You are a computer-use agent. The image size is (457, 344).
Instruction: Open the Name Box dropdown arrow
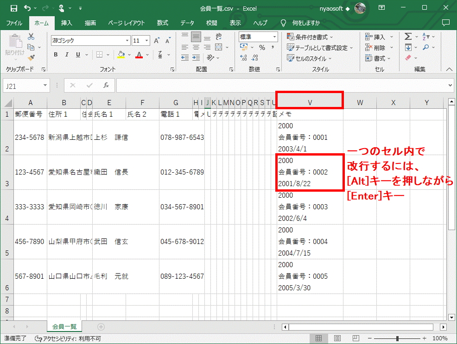(45, 85)
